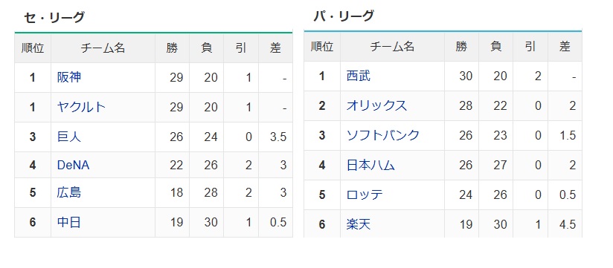This screenshot has width=613, height=268.
Task: Click the 中日 team link
Action: [69, 223]
